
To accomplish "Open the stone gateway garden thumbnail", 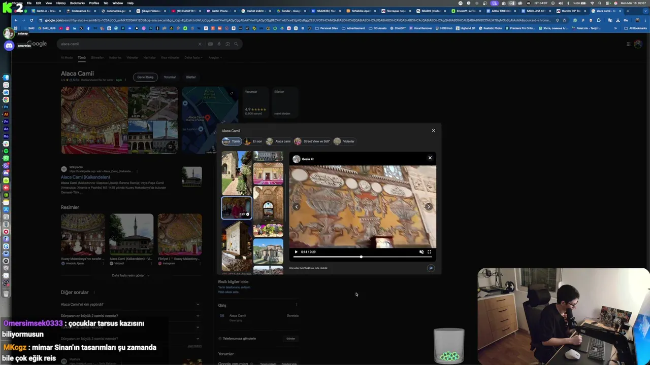I will (236, 173).
